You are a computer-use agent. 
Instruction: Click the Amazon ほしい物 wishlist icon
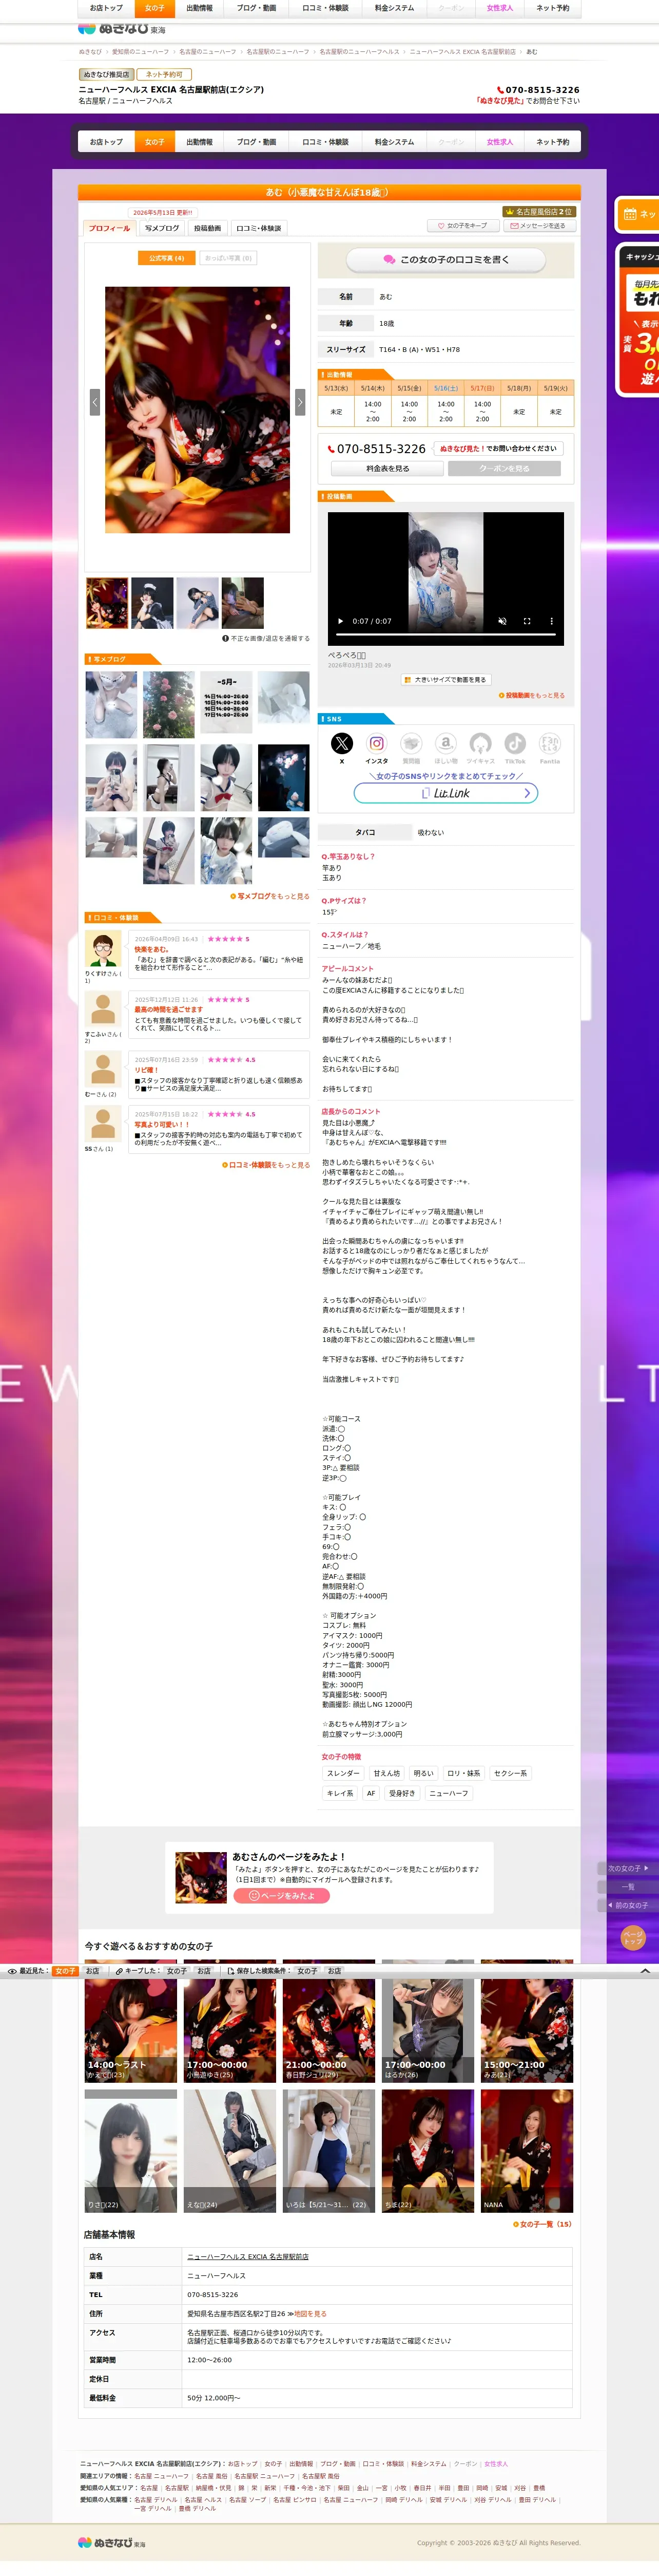click(x=447, y=743)
